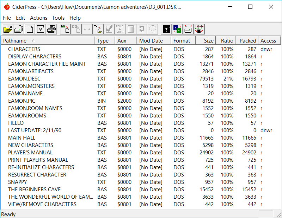Click the volume copier drive icon

[x=188, y=29]
